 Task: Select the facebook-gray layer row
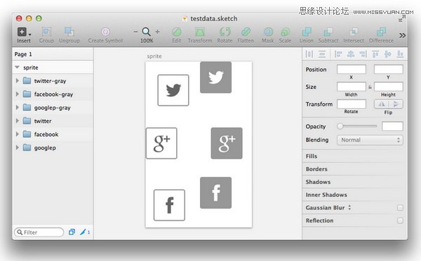pos(53,94)
